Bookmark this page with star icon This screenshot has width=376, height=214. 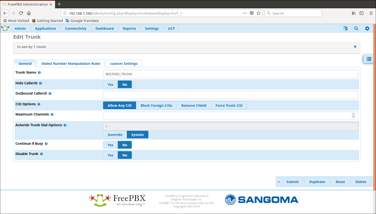pyautogui.click(x=258, y=13)
